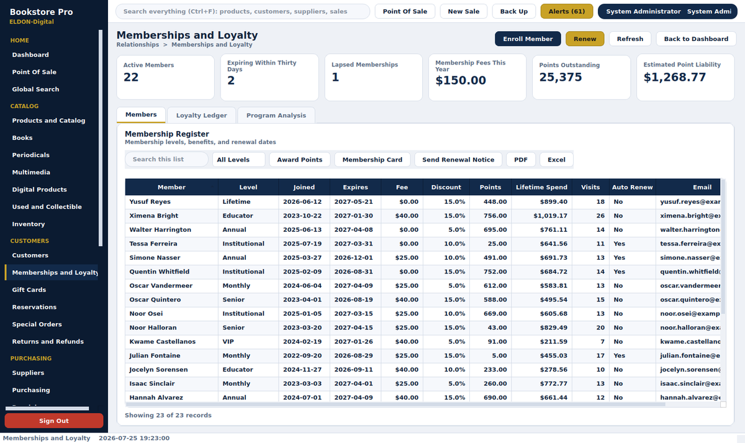This screenshot has width=745, height=443.
Task: Sort by Lifetime Spend column header
Action: pyautogui.click(x=542, y=187)
